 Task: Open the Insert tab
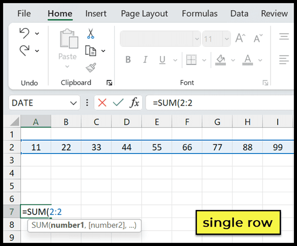[96, 14]
